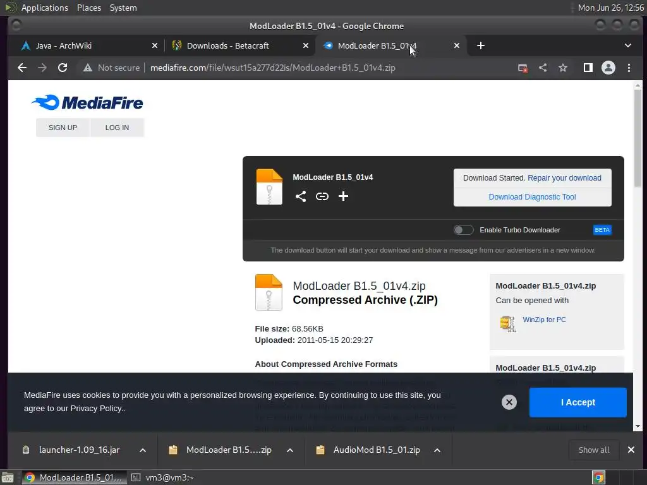Click Repair your download link

tap(564, 177)
